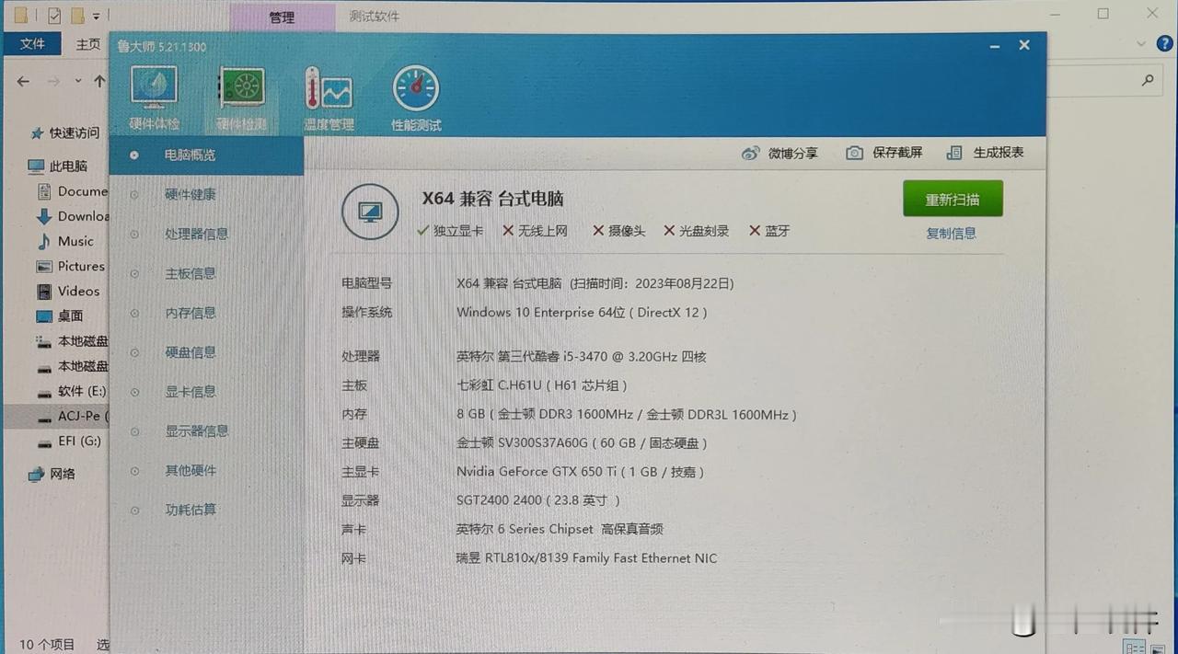Click the search magnifier in File Explorer
Image resolution: width=1178 pixels, height=654 pixels.
(x=1148, y=80)
